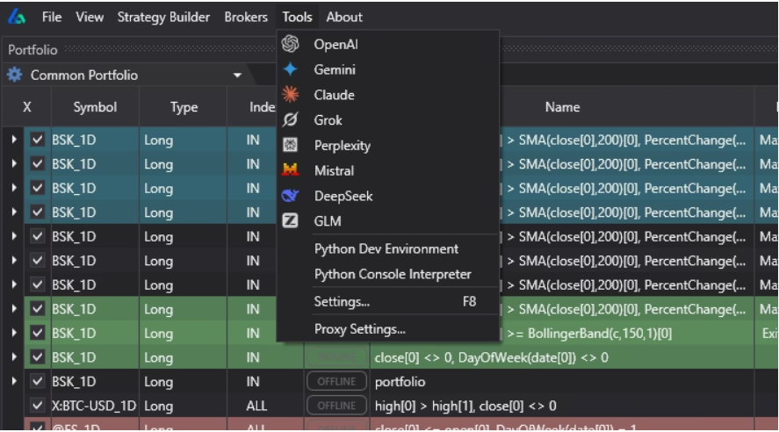This screenshot has height=432, width=779.
Task: Open the Common Portfolio dropdown arrow
Action: (x=237, y=76)
